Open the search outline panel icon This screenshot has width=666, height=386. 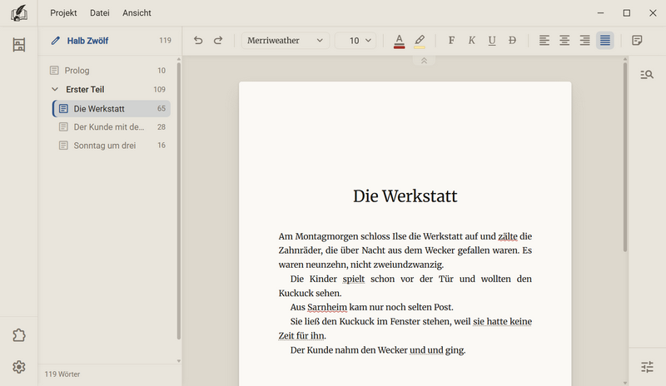pyautogui.click(x=647, y=75)
